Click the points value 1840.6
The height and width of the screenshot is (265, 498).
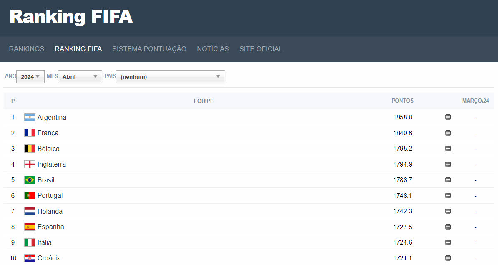402,133
